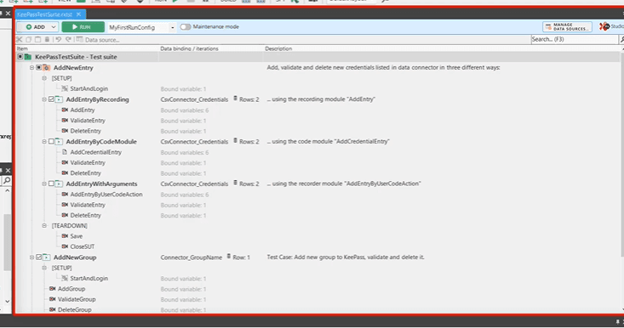Click the AddEntryByUserCodeAction recording icon

point(65,195)
